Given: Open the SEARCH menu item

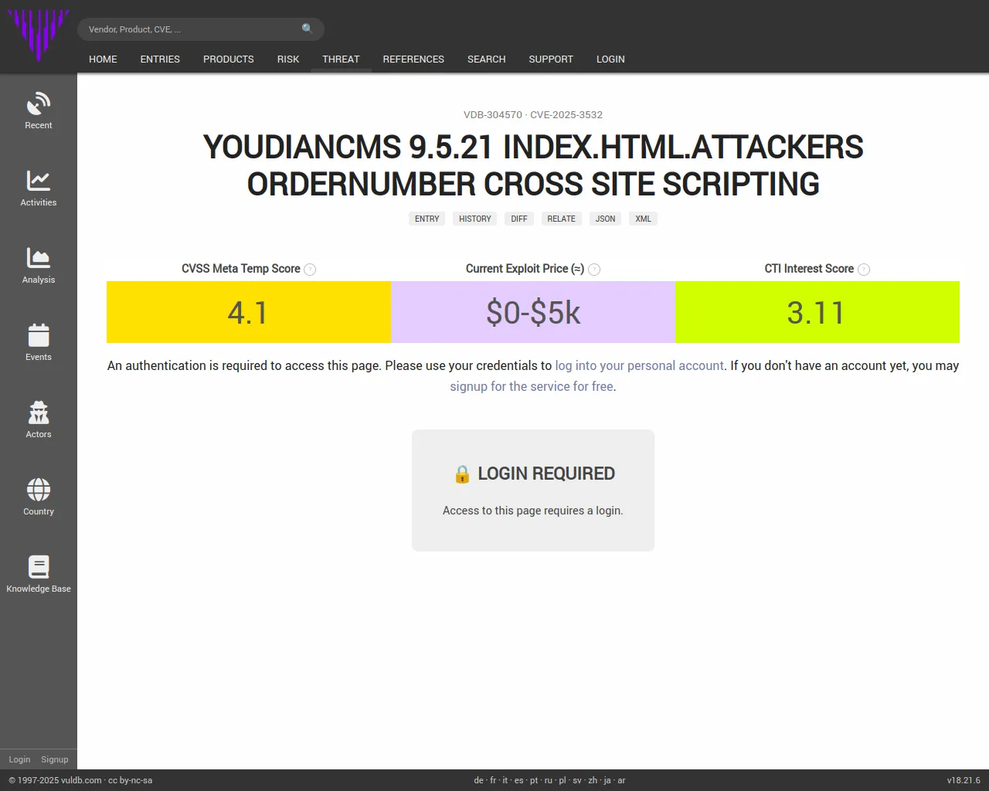Looking at the screenshot, I should (487, 59).
